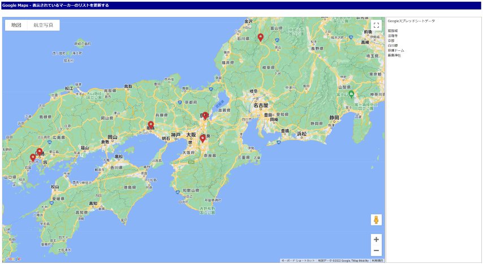The image size is (483, 264).
Task: Select 原爆ドーム in the marker list
Action: [x=396, y=50]
